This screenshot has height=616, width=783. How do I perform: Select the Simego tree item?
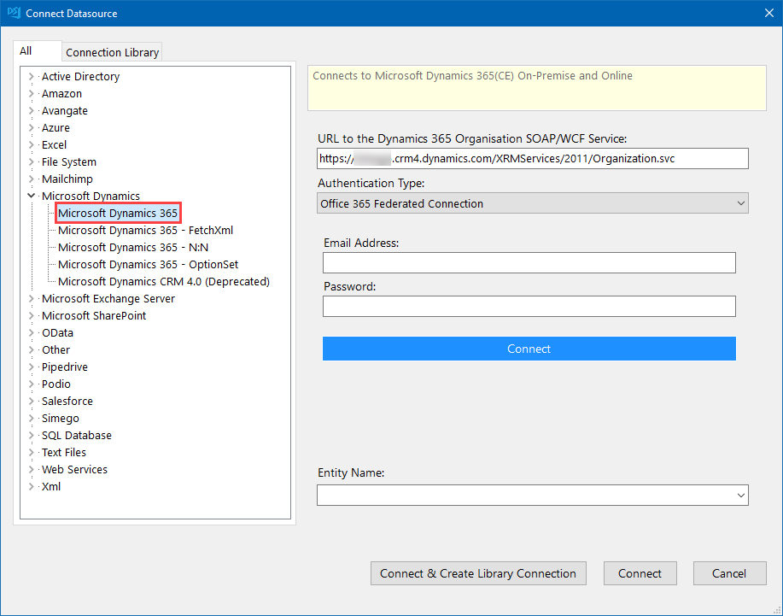pyautogui.click(x=60, y=418)
